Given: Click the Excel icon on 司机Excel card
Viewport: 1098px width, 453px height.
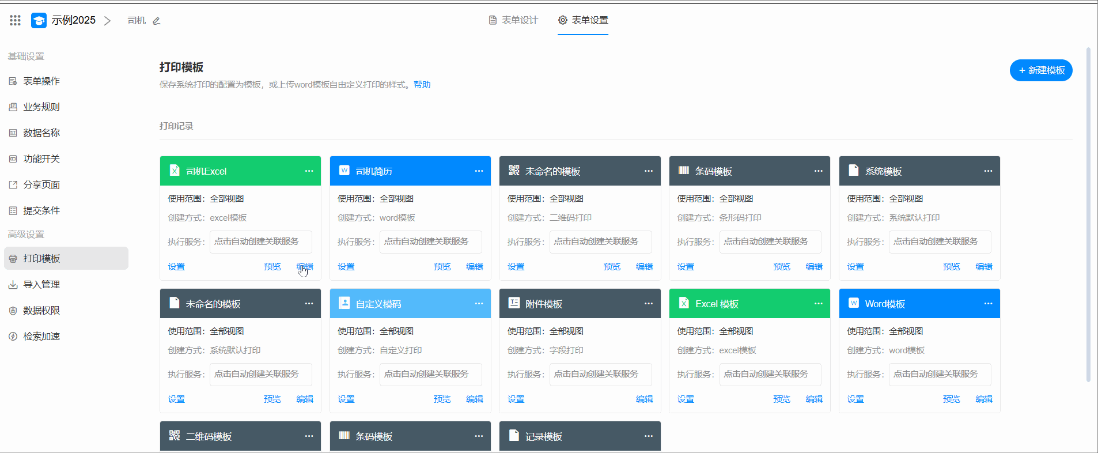Looking at the screenshot, I should 175,171.
